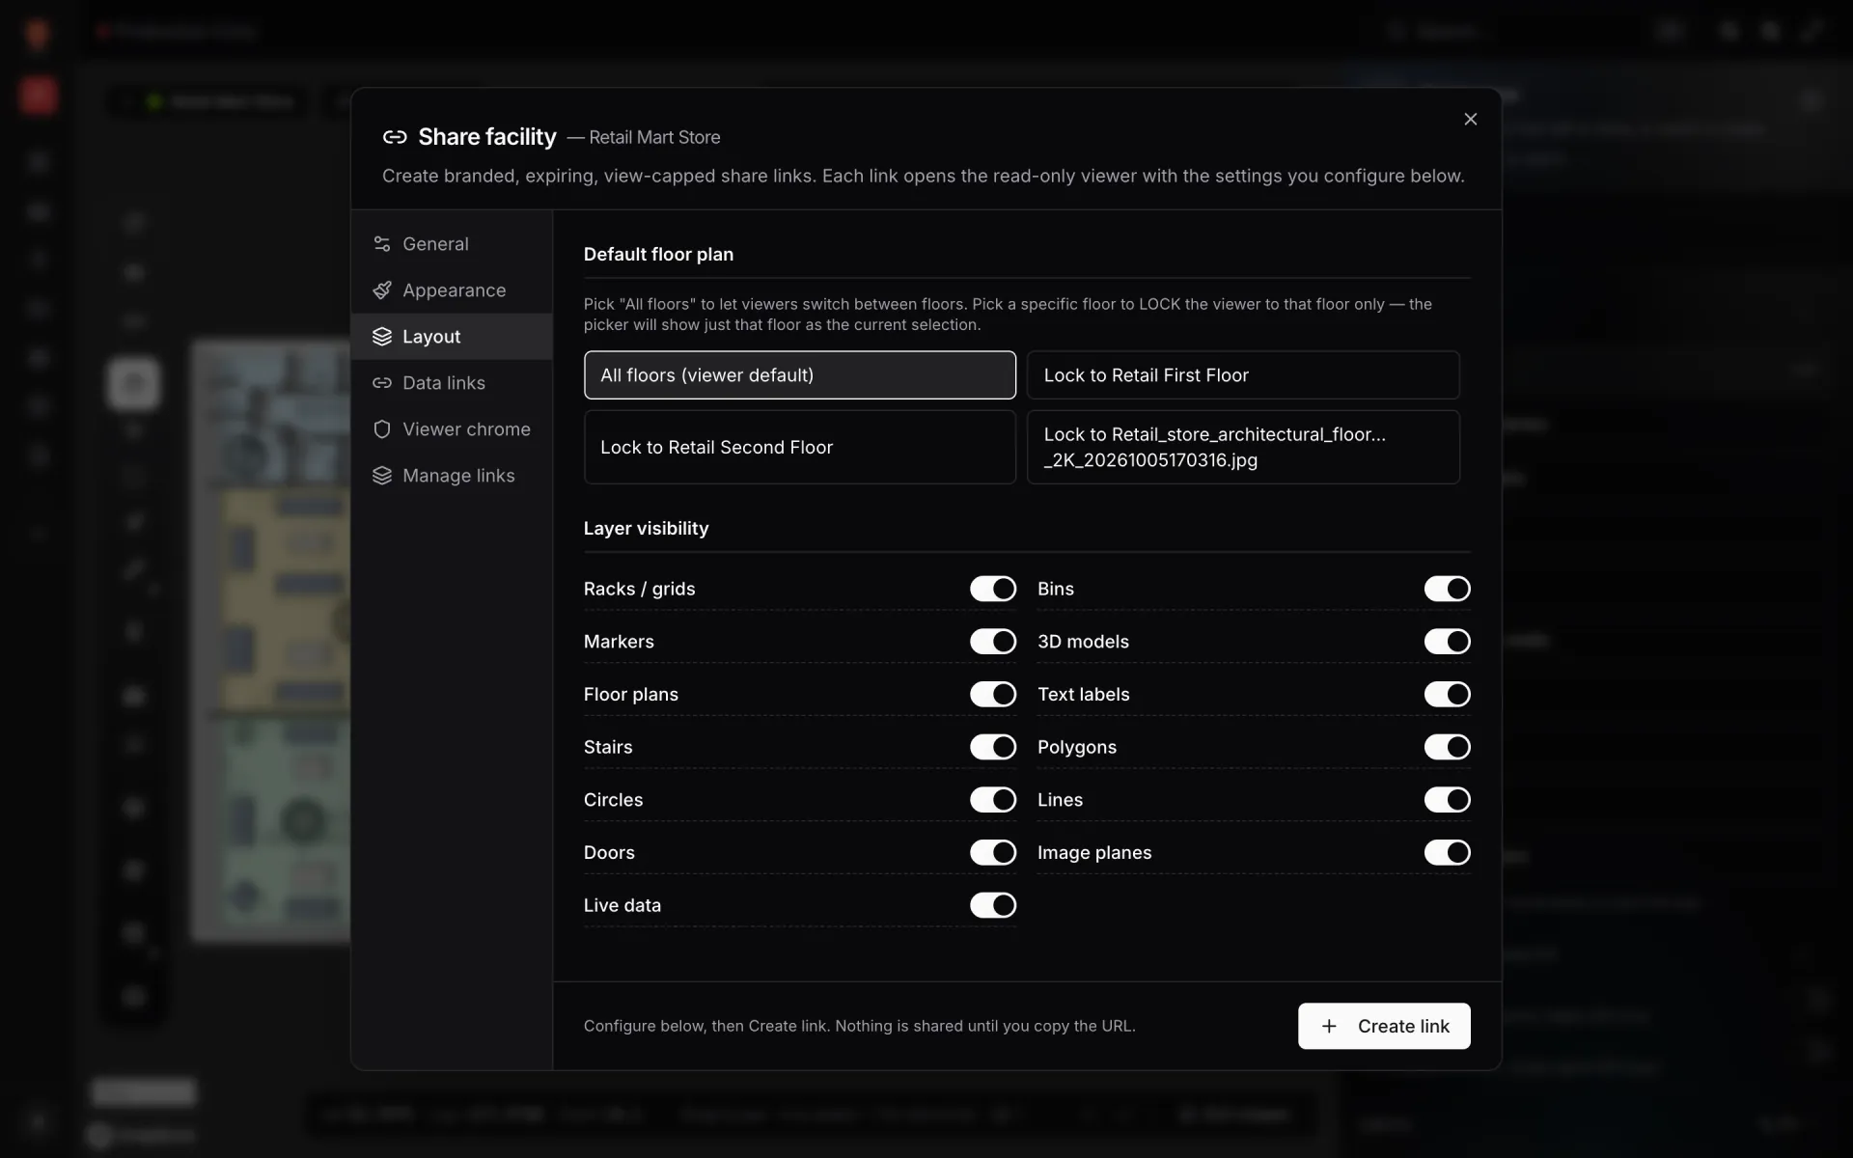Click the Data links chain icon
Image resolution: width=1853 pixels, height=1158 pixels.
coord(382,383)
